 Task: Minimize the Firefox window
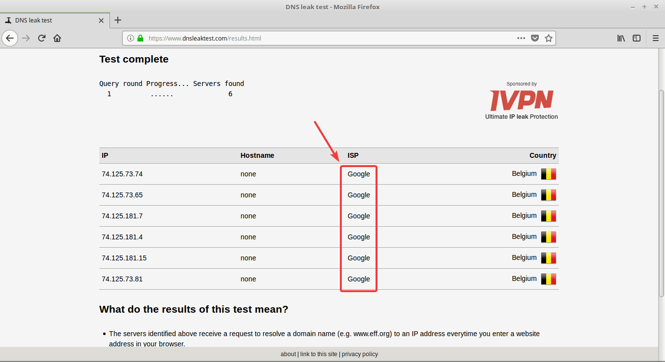[633, 7]
